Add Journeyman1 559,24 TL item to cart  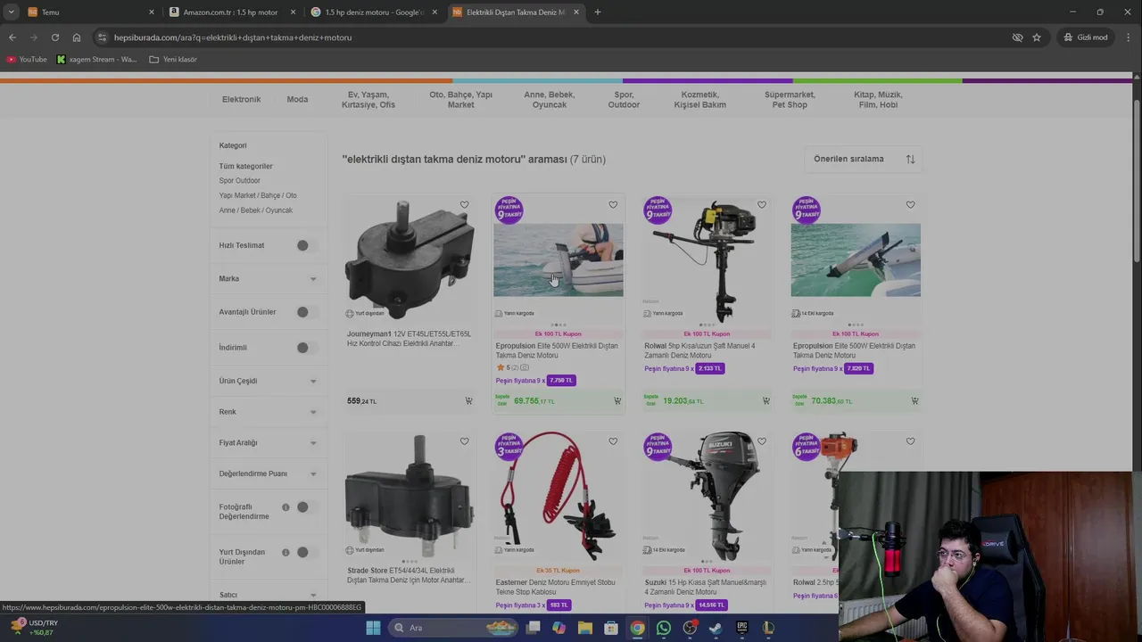point(468,401)
